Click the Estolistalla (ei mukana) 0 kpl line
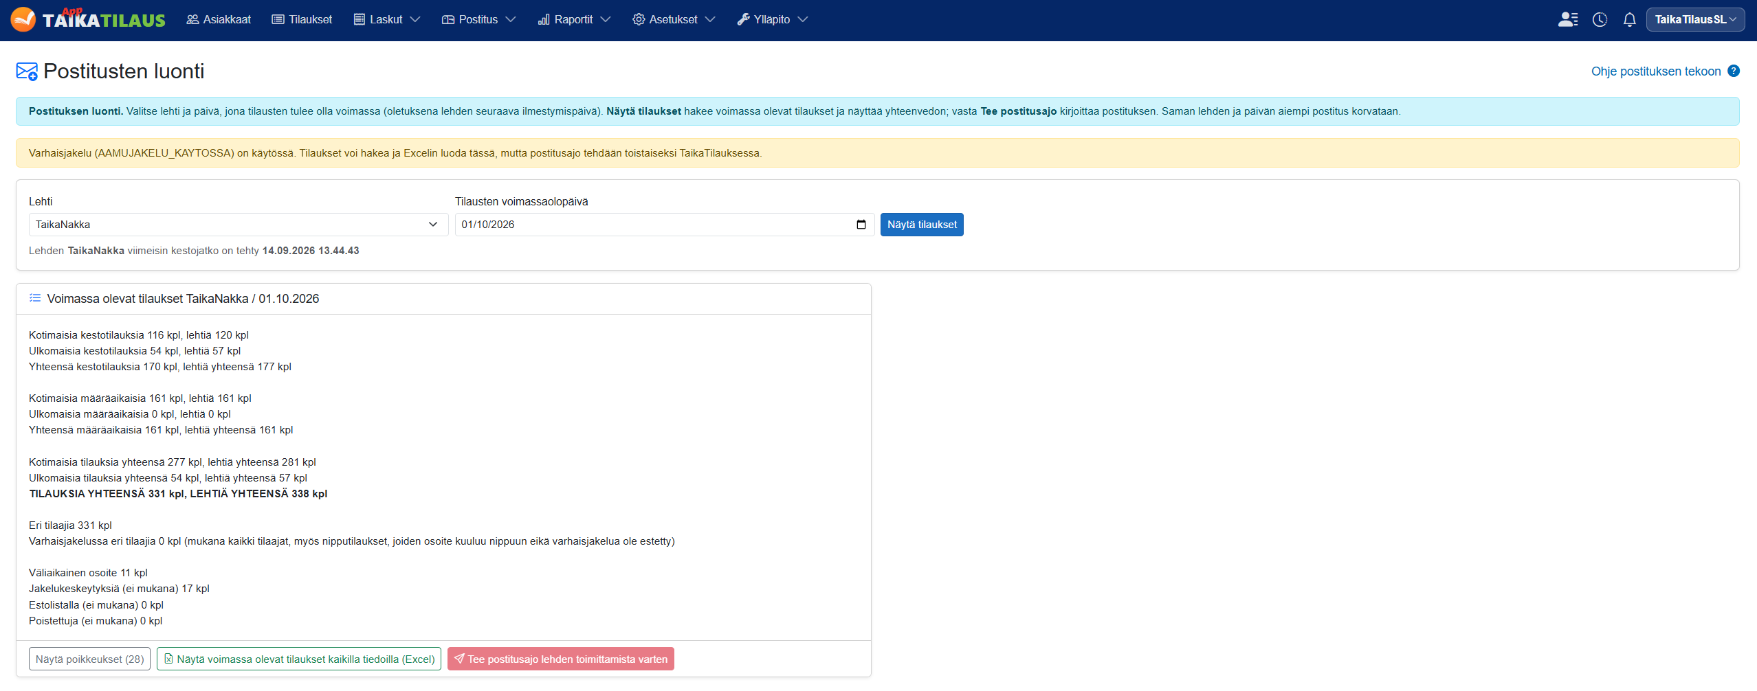 click(x=96, y=604)
